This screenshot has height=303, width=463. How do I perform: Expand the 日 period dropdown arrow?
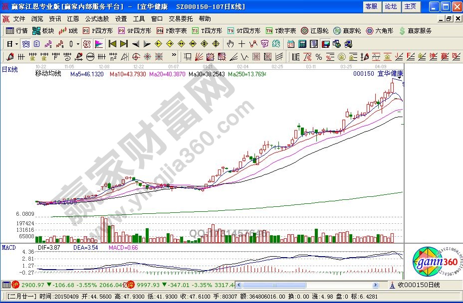[x=15, y=43]
